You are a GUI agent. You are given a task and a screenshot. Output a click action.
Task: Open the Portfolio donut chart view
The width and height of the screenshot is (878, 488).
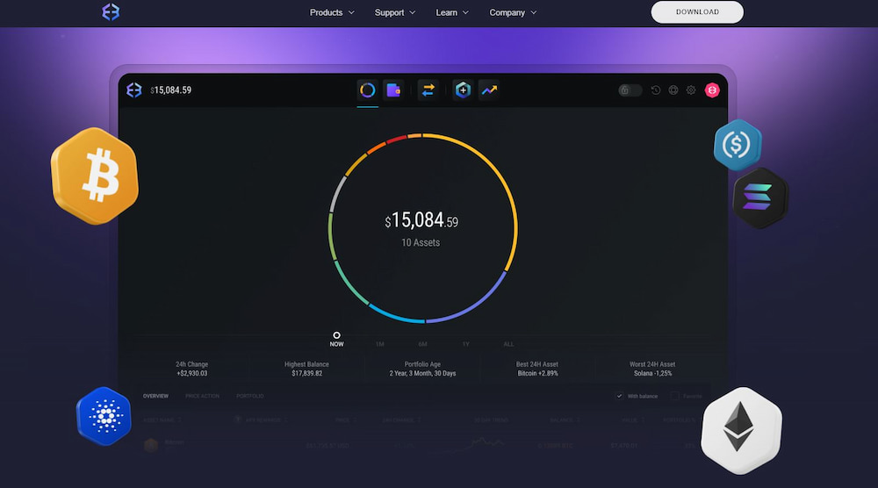point(368,90)
